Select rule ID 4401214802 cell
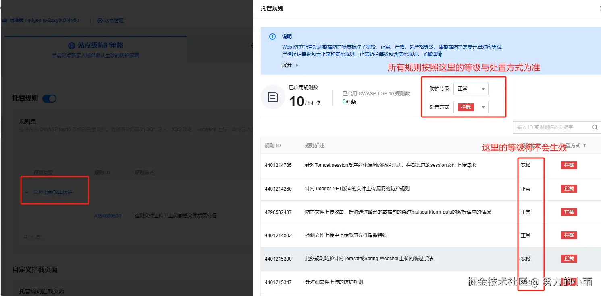 click(x=278, y=235)
